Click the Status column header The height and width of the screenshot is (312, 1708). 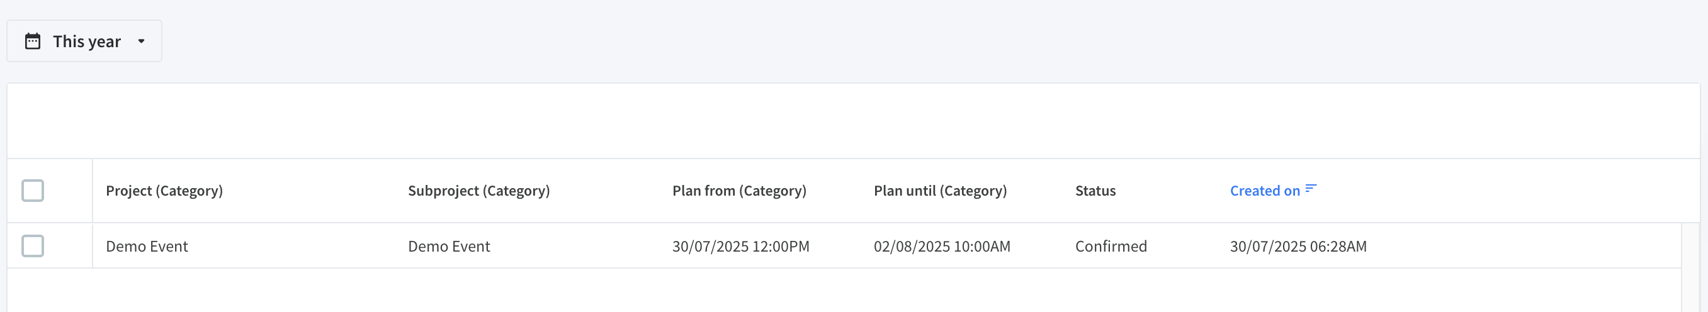(x=1095, y=191)
